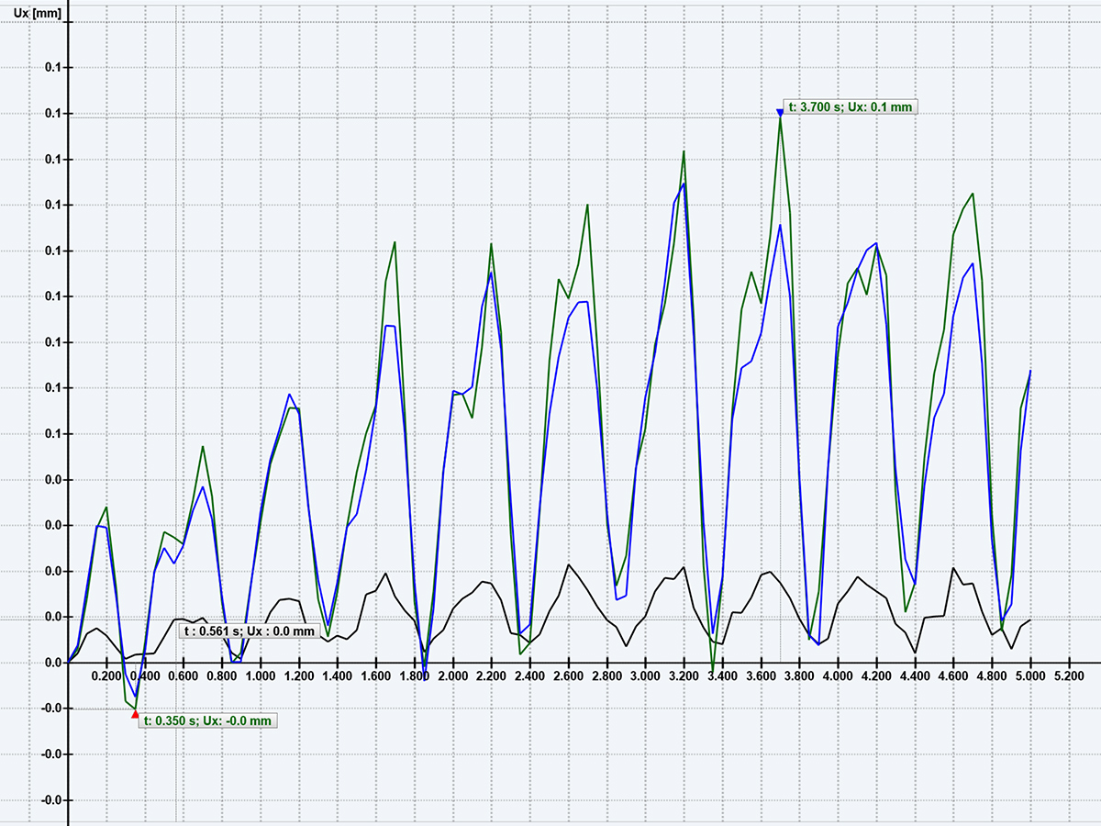Image resolution: width=1101 pixels, height=826 pixels.
Task: Click the green peak near t 3.200 s
Action: pos(683,152)
